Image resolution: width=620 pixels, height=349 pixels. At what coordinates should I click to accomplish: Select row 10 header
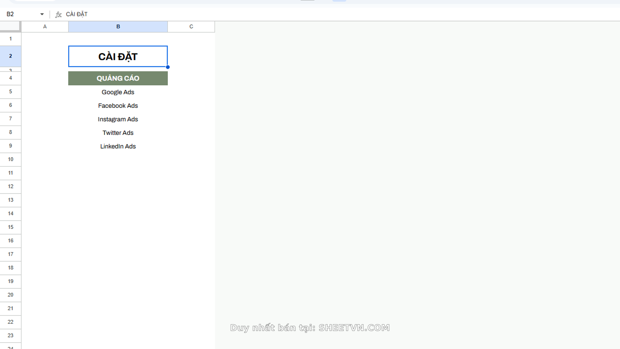(10, 159)
